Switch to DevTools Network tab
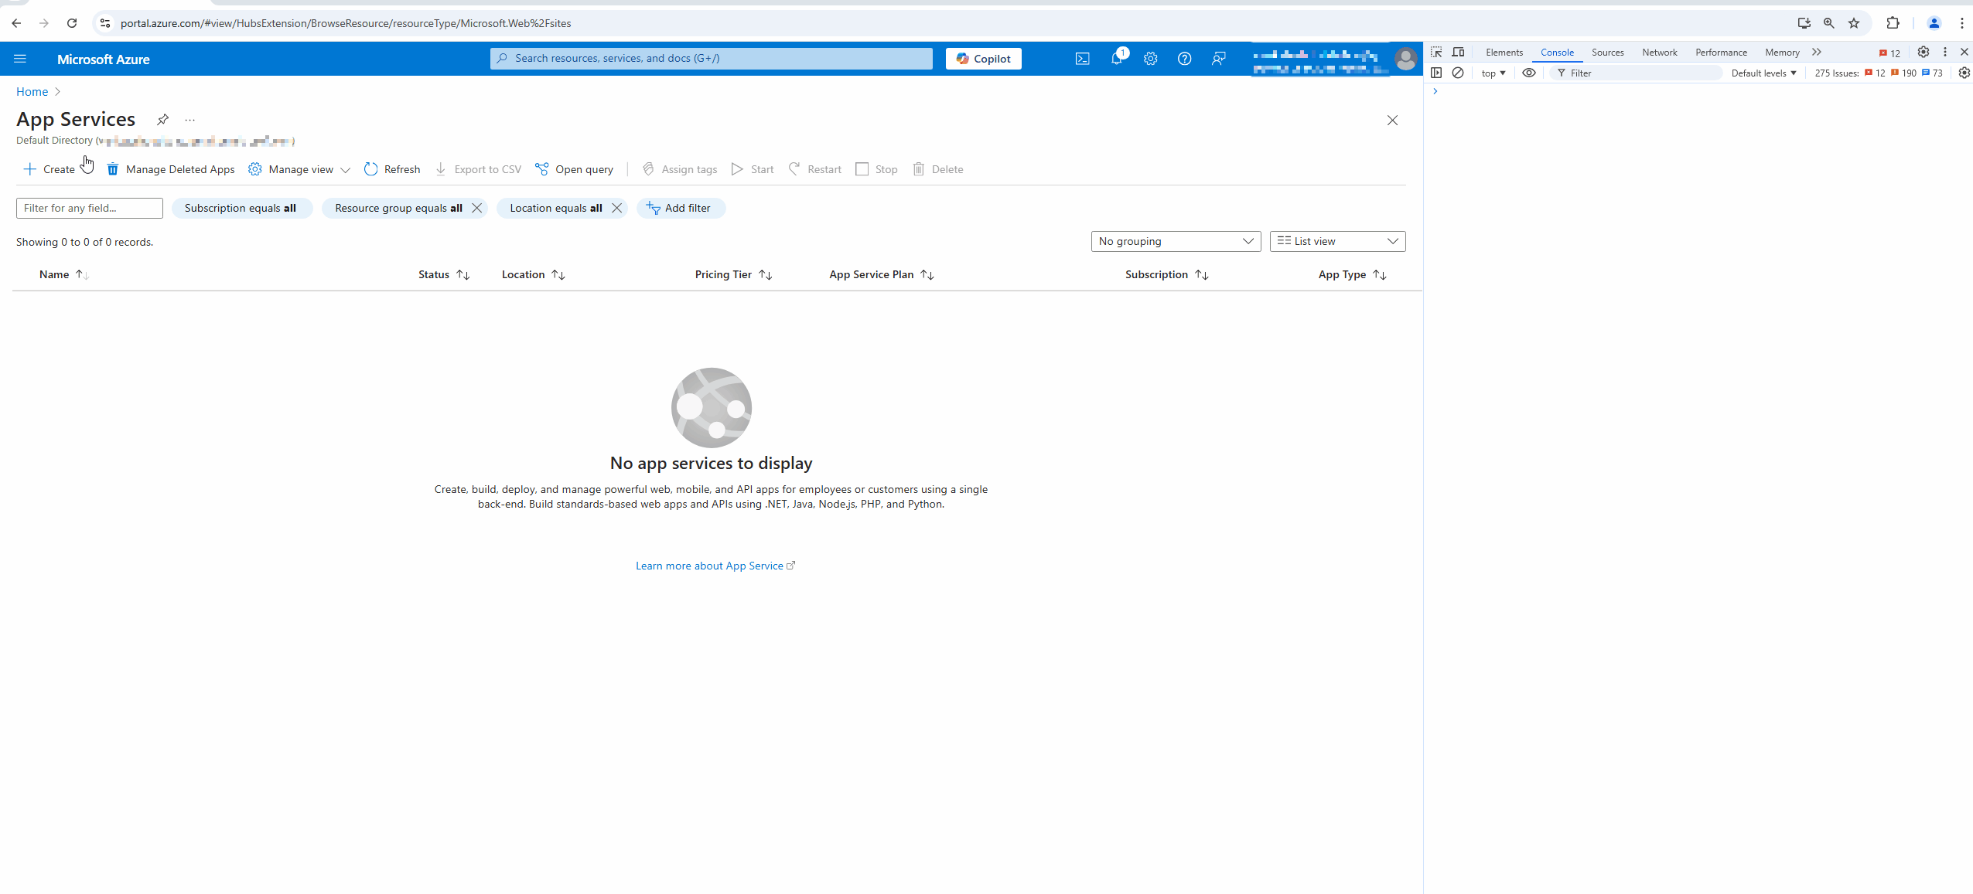1973x894 pixels. [x=1660, y=53]
